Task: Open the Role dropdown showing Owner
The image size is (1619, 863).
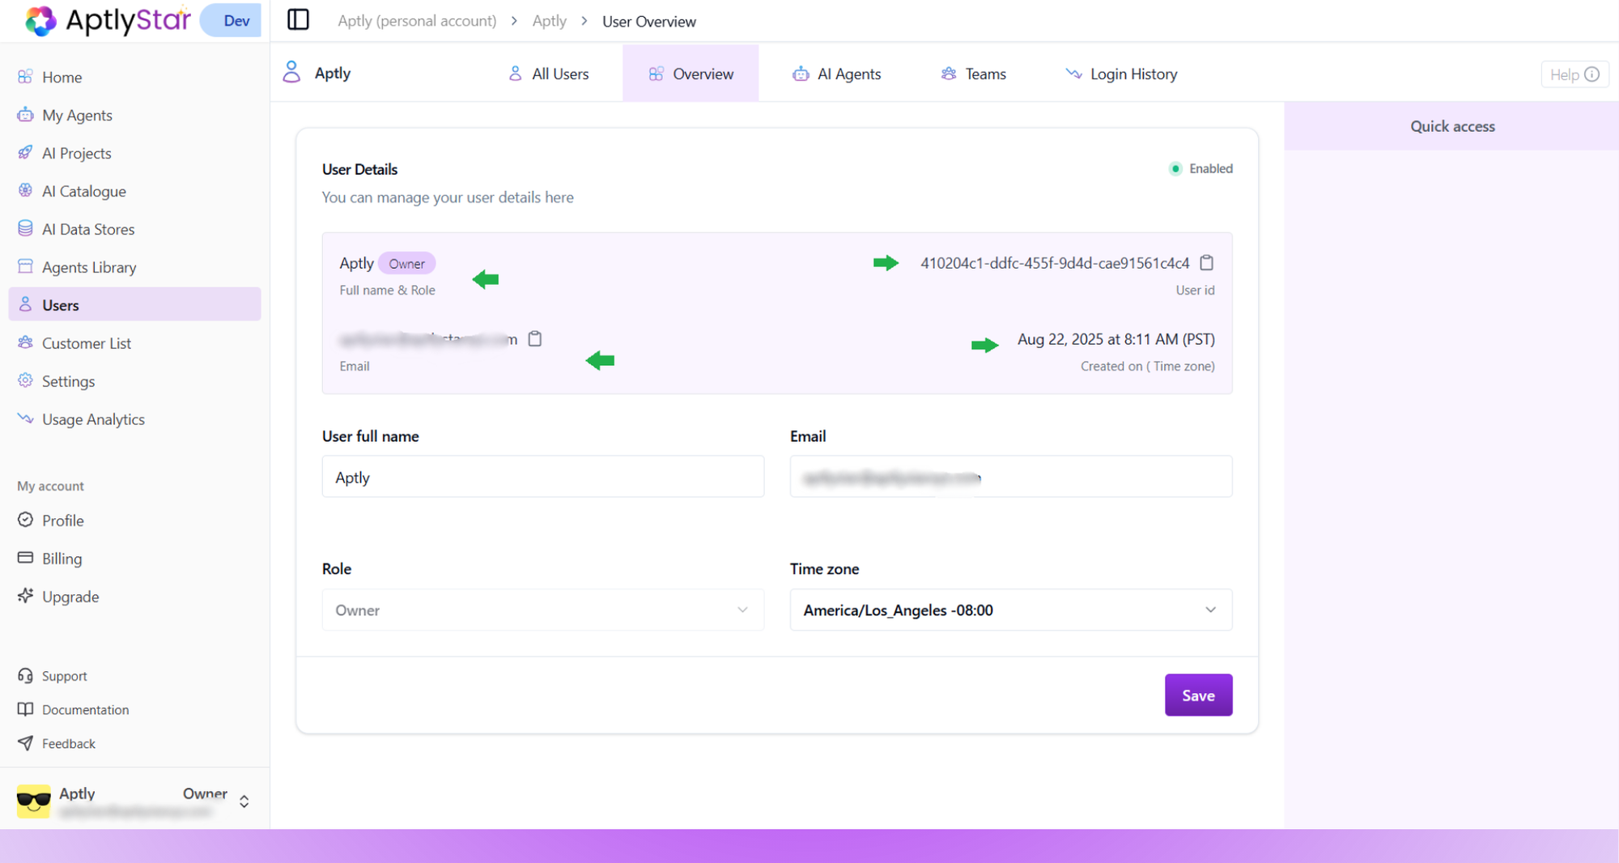Action: pos(542,610)
